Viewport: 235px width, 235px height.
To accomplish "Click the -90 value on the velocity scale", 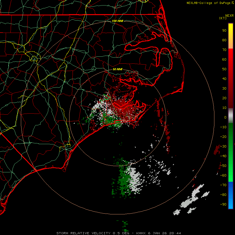I will click(223, 204).
